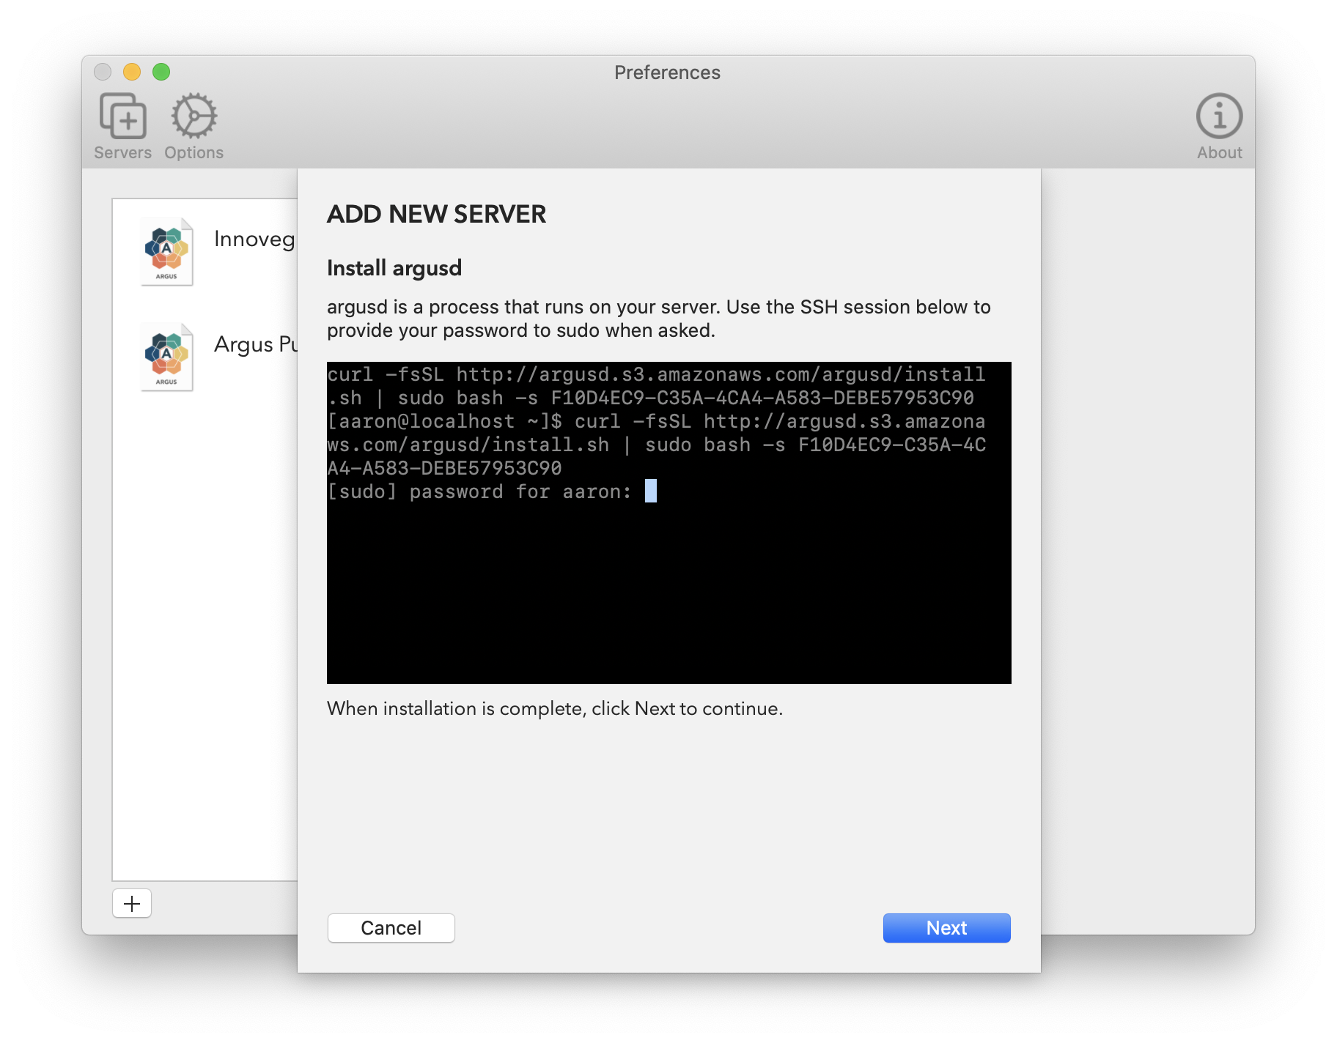Select the Argus Pu server's document icon
This screenshot has width=1337, height=1043.
(167, 357)
